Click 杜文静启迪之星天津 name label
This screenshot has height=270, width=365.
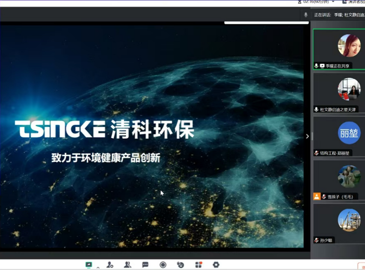pyautogui.click(x=338, y=110)
